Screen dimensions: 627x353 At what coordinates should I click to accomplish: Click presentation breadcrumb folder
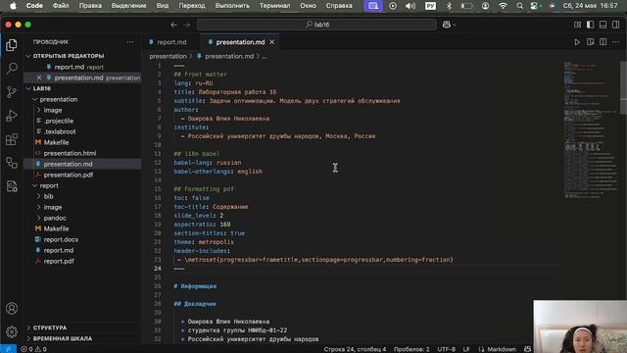(x=168, y=57)
